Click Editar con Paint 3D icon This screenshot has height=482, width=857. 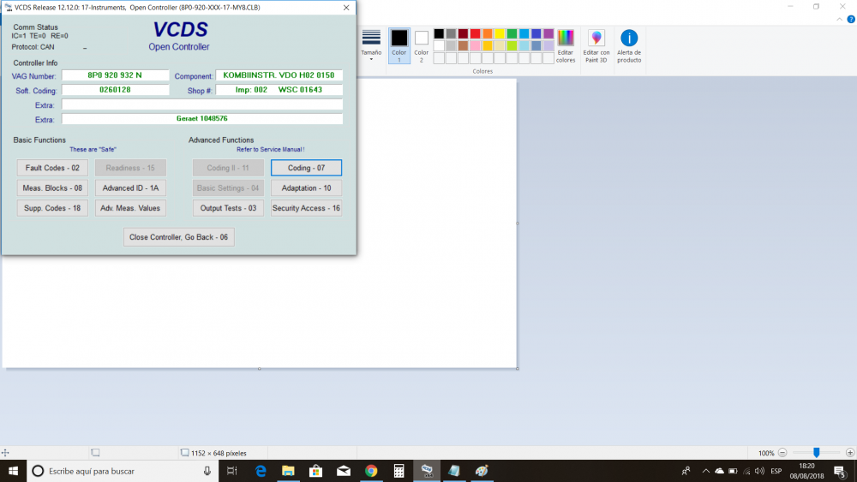point(596,46)
